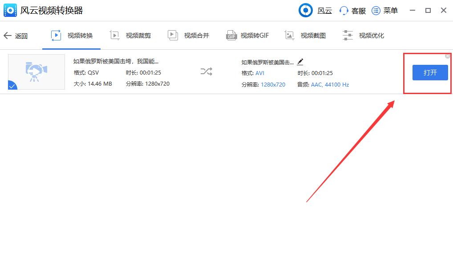Open the 菜单 list icon
Viewport: 453px width, 253px height.
coord(376,11)
